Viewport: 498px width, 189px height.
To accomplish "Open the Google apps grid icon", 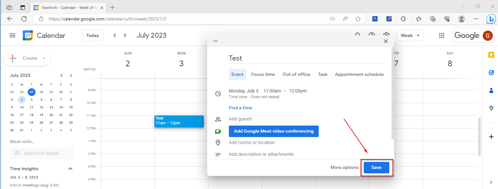I will click(x=442, y=35).
